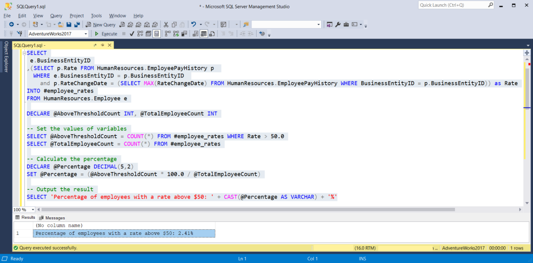This screenshot has height=263, width=533.
Task: Click the editor horizontal scrollbar
Action: coord(247,209)
